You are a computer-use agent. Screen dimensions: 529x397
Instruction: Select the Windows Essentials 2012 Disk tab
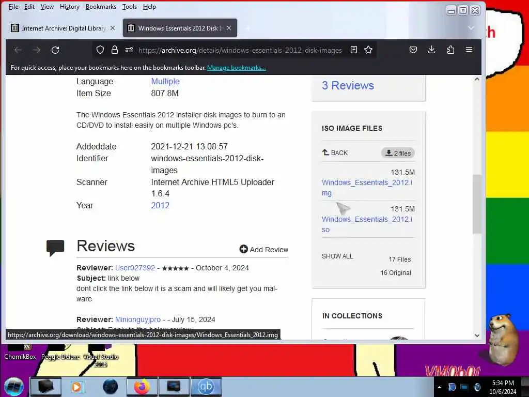[x=180, y=28]
